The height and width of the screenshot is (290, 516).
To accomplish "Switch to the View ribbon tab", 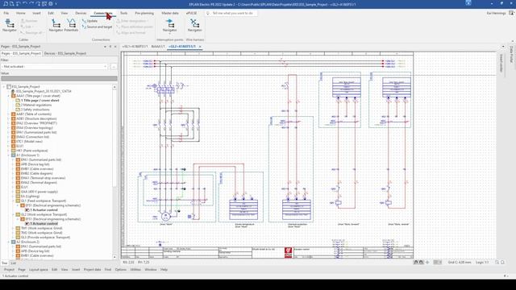I will (x=64, y=13).
